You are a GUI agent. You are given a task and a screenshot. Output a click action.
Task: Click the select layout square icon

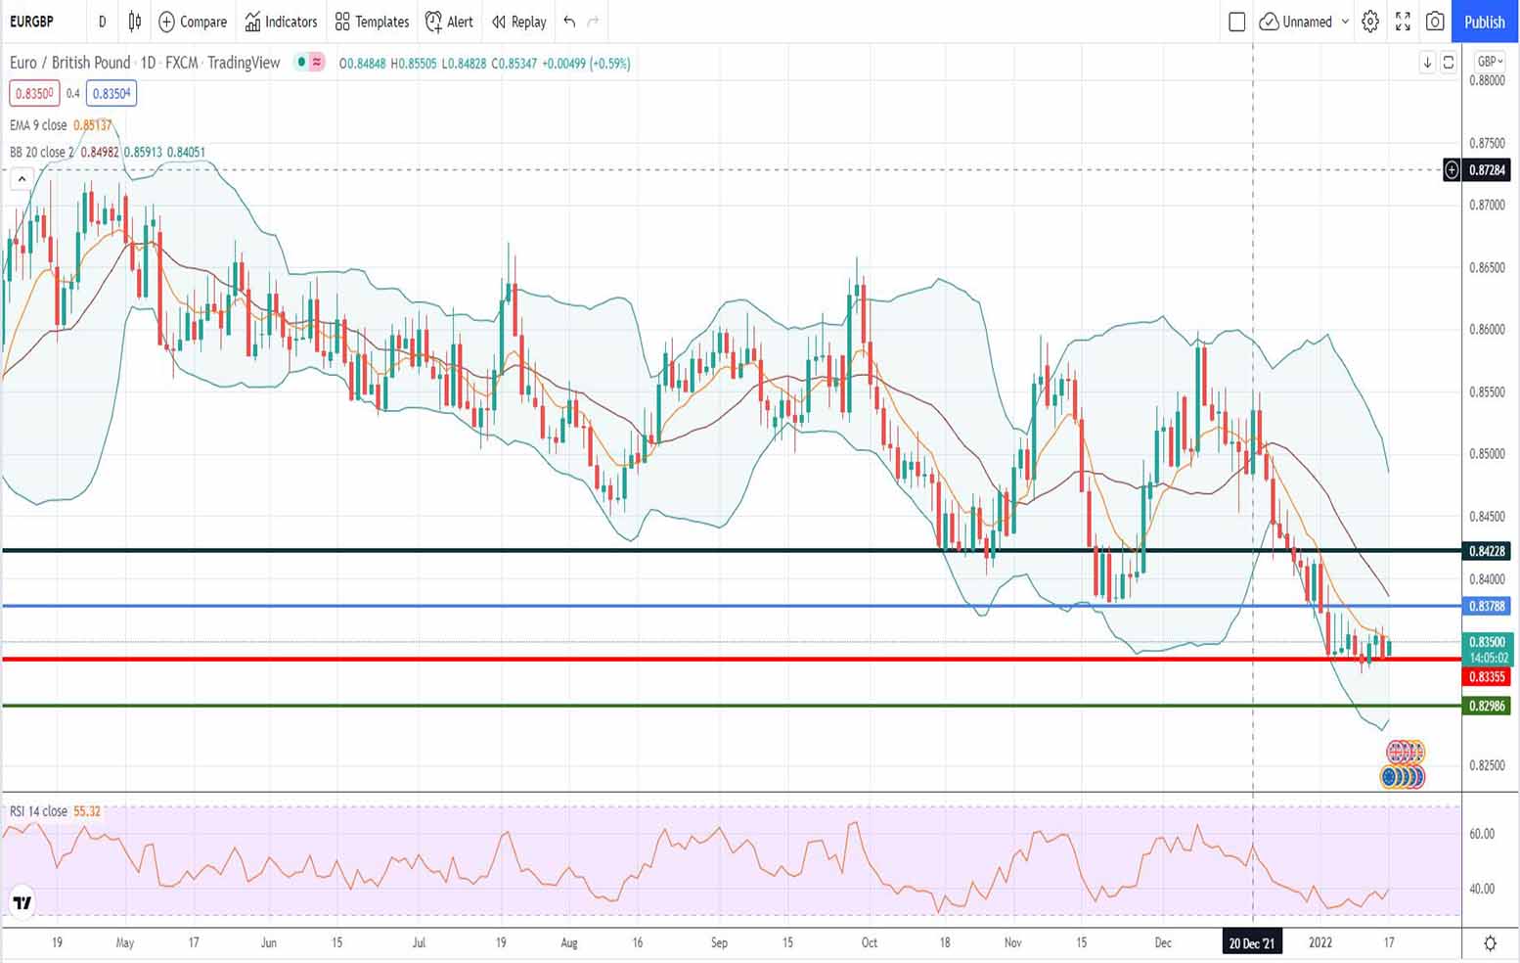1236,22
